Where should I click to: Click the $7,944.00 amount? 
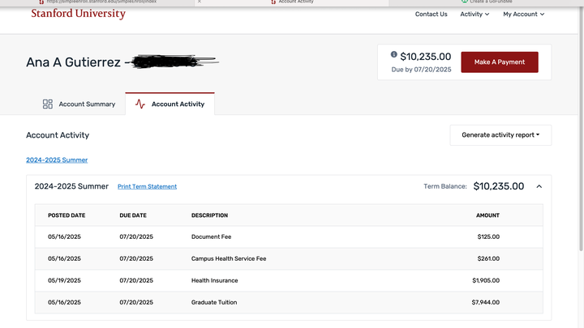coord(486,302)
